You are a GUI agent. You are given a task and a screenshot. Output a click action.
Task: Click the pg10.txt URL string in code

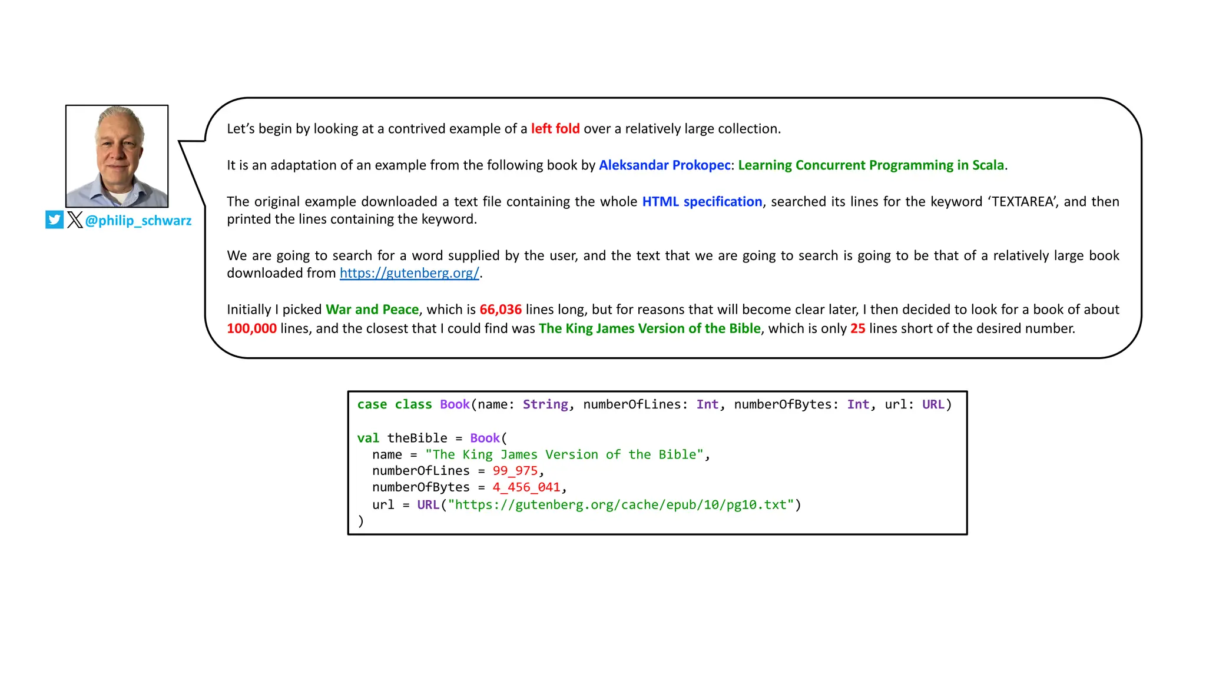click(x=621, y=505)
